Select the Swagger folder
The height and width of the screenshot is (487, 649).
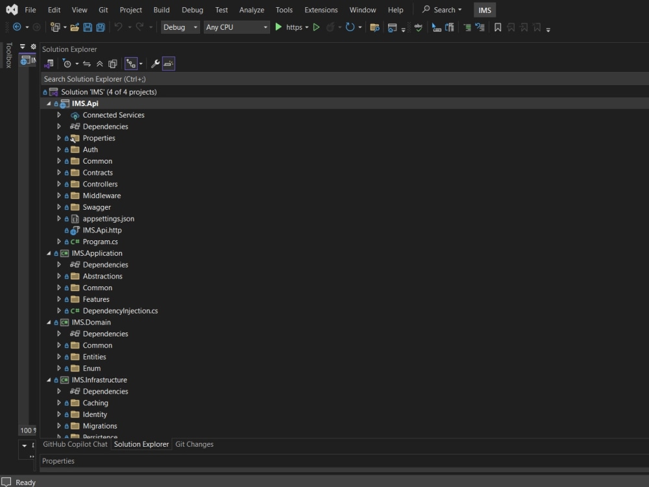97,207
